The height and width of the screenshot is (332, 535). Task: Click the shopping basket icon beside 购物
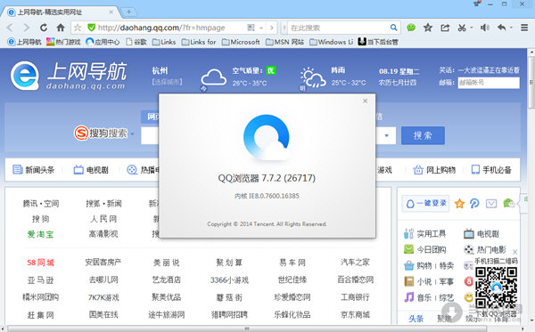408,265
